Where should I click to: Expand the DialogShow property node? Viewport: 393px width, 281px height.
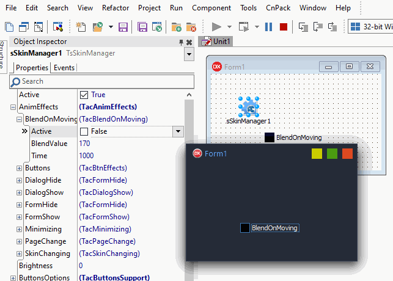click(x=19, y=192)
